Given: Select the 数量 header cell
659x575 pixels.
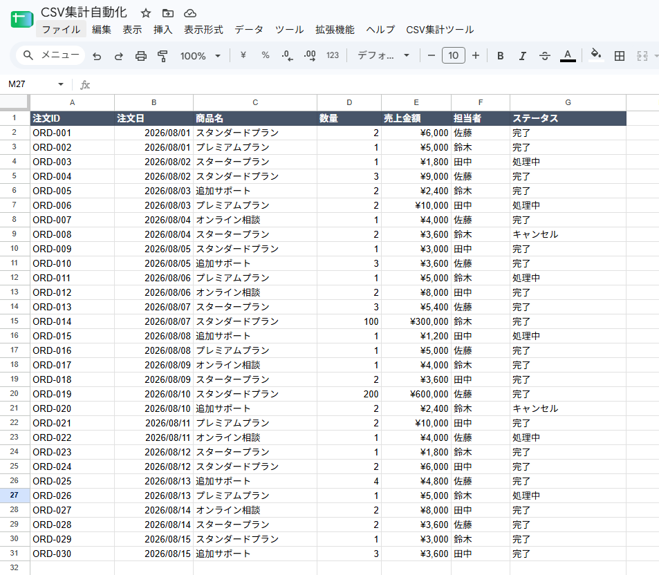Looking at the screenshot, I should tap(349, 118).
